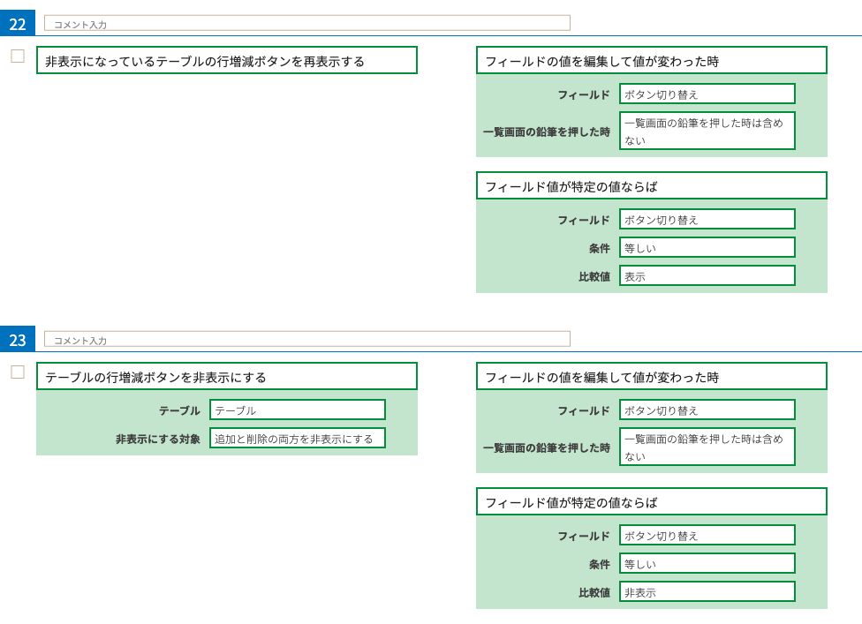Edit row 22 条件 field '等しい'
The image size is (862, 624).
(x=707, y=247)
